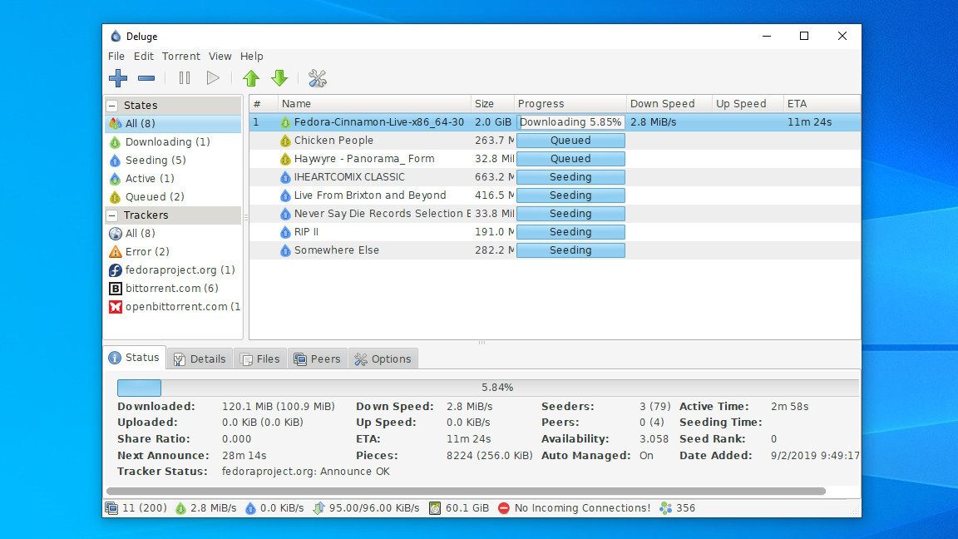Viewport: 958px width, 539px height.
Task: Click download speed 2.8 MiB/s in status bar
Action: (206, 508)
